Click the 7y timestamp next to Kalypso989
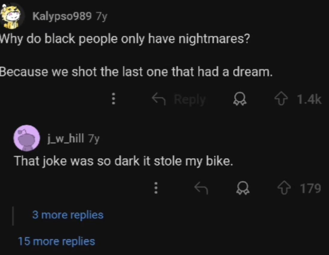This screenshot has width=329, height=255. [x=102, y=17]
